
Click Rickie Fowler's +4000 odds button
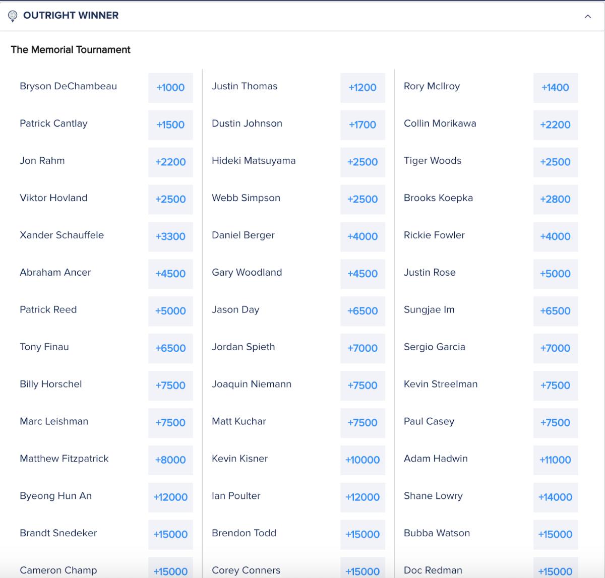click(x=556, y=237)
